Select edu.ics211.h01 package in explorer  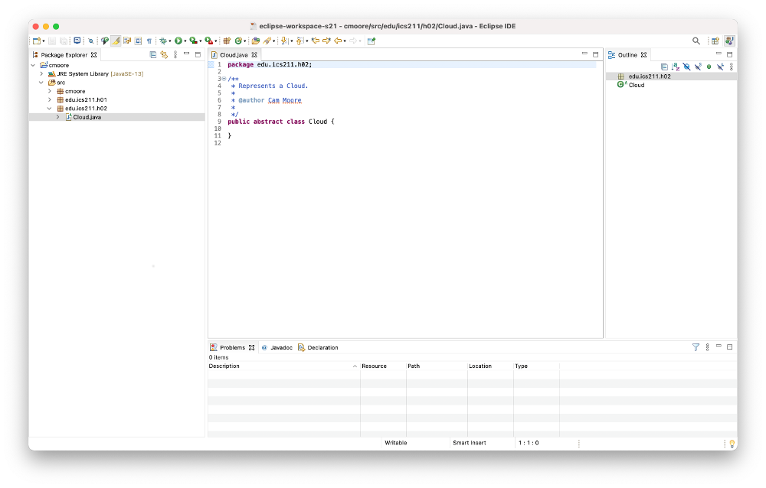pos(85,100)
